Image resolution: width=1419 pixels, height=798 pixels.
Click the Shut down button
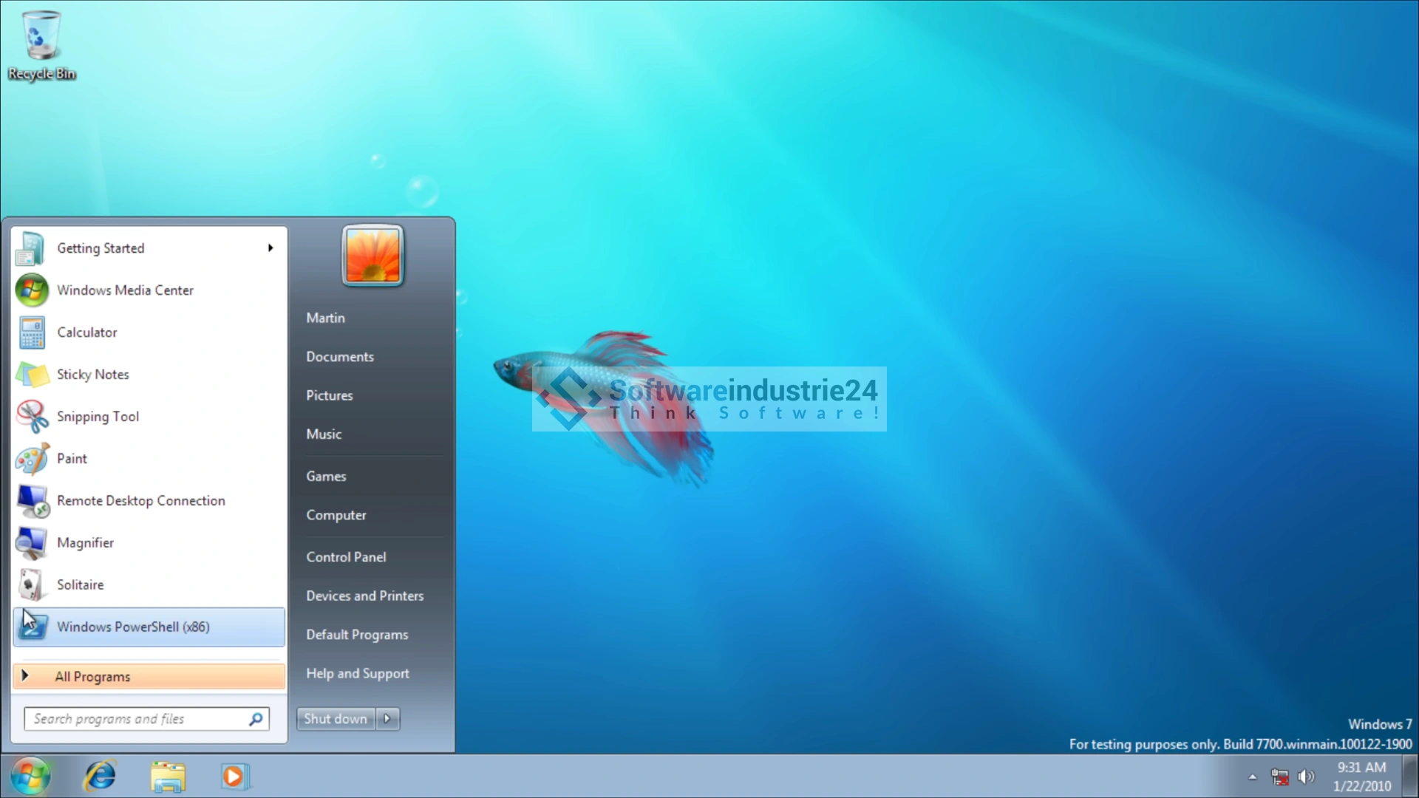click(336, 719)
